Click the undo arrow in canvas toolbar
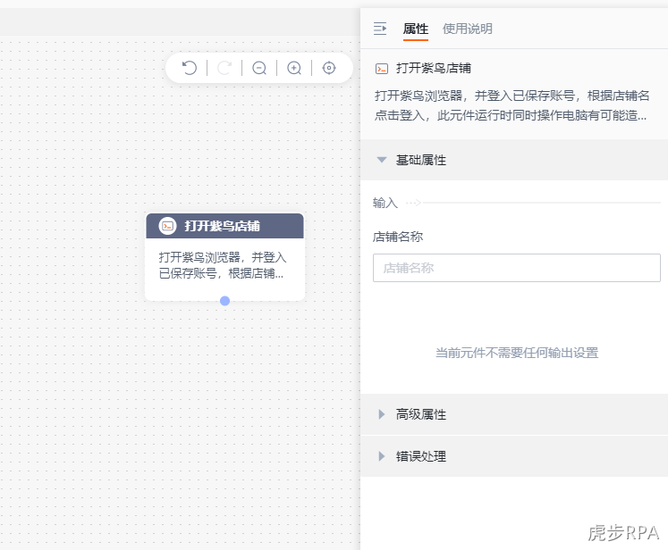 190,68
